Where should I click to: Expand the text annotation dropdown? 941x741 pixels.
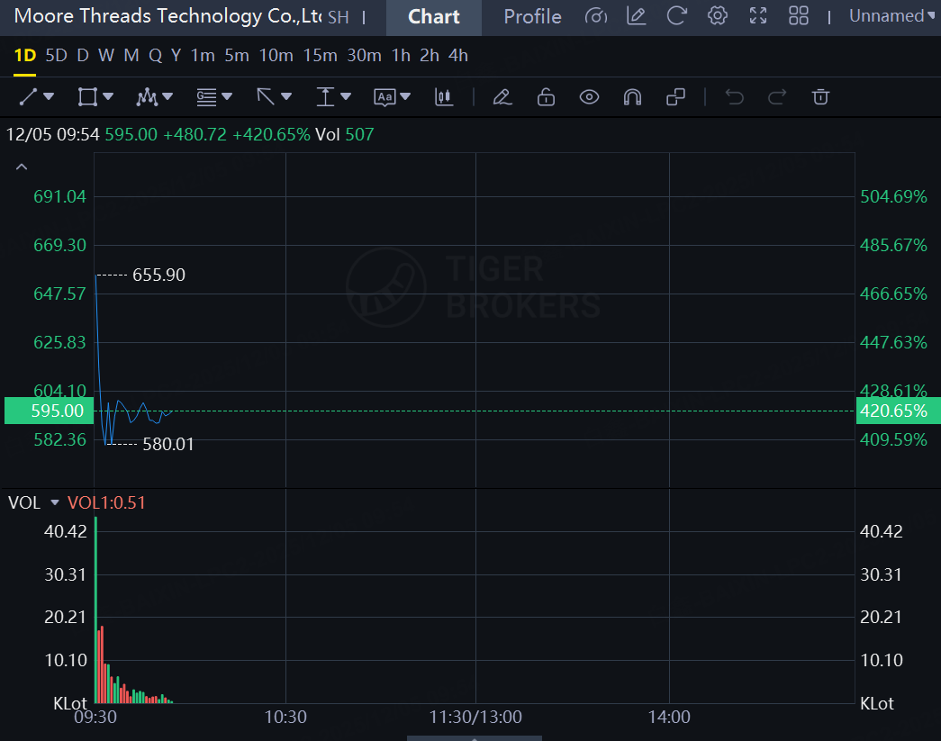tap(405, 96)
